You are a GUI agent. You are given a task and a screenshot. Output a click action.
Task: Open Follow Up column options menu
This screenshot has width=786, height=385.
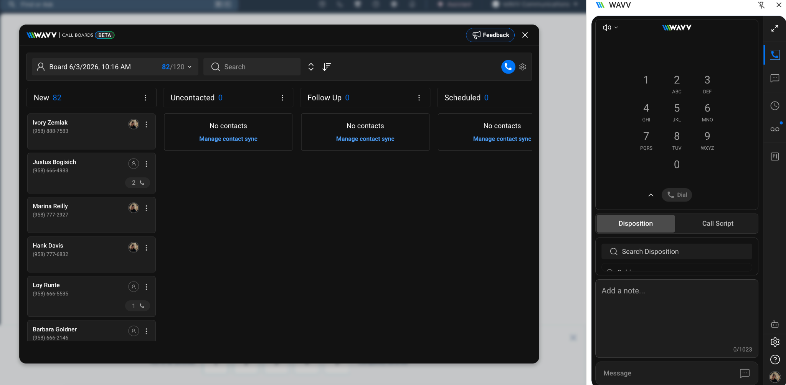point(419,98)
